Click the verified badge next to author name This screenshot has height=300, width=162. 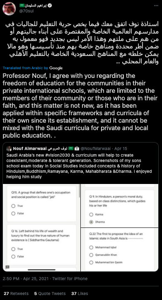point(50,6)
